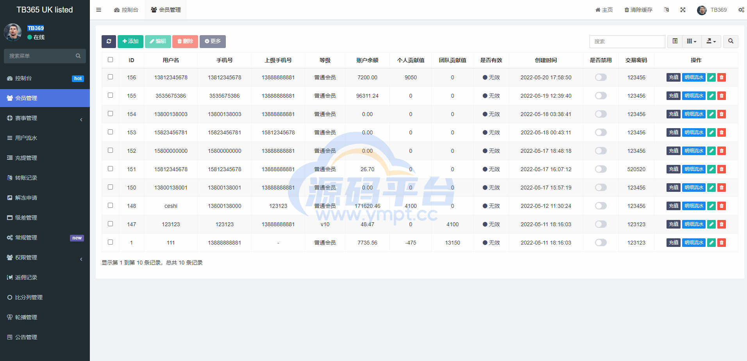Viewport: 747px width, 361px height.
Task: Open the 更多 dropdown button
Action: [213, 41]
